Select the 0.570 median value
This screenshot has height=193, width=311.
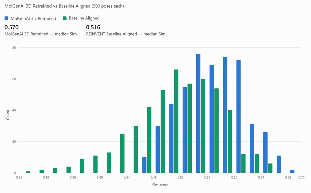[12, 27]
